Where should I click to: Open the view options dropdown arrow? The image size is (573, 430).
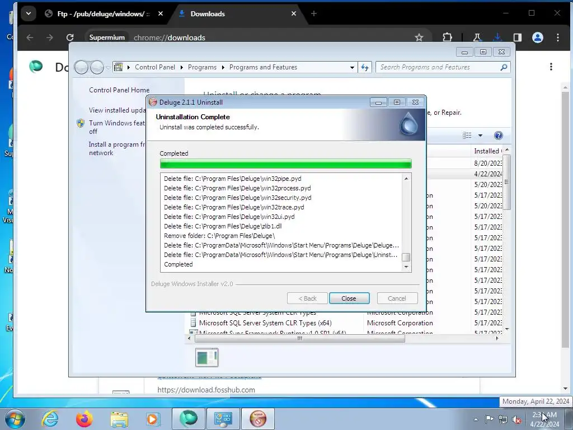point(480,135)
